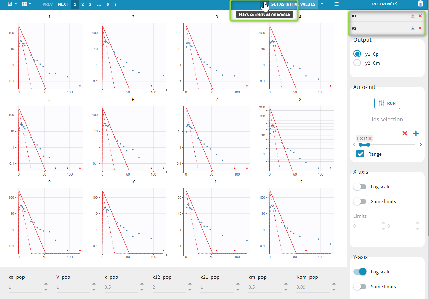Go to NEXT page of individual plots
Screen dimensions: 429x299
(63, 4)
